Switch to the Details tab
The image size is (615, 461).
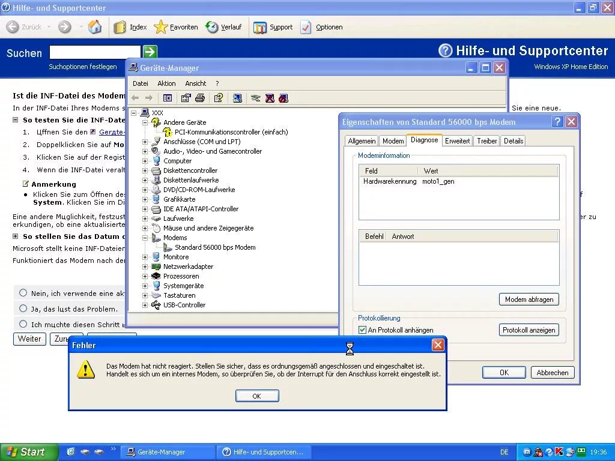click(x=514, y=141)
